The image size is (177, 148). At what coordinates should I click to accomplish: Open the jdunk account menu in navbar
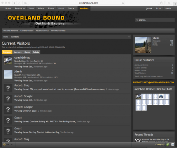coord(149,9)
